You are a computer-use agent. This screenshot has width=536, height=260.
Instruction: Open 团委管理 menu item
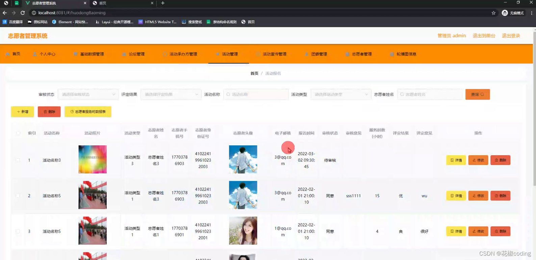pos(316,54)
